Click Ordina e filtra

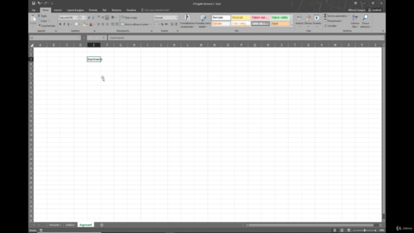coord(355,21)
